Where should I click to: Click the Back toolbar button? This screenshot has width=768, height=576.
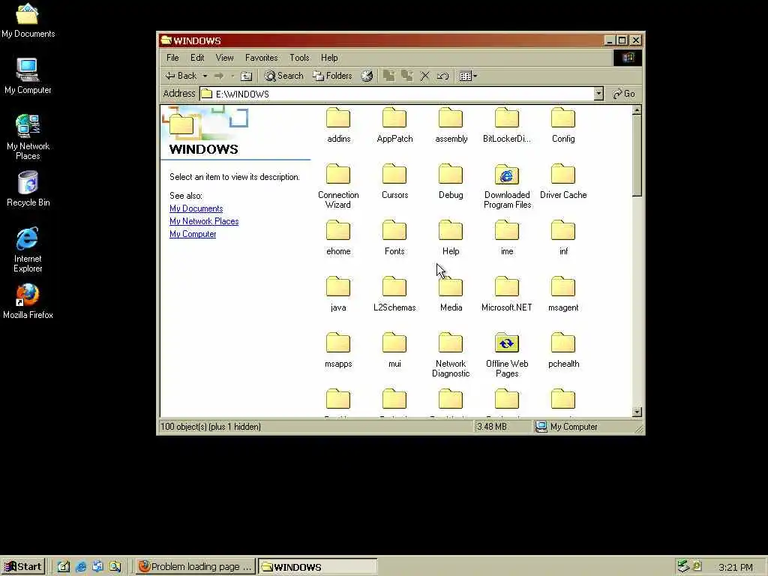click(180, 76)
